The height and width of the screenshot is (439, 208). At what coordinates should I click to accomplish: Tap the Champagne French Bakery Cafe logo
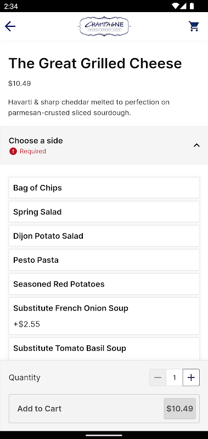[104, 26]
